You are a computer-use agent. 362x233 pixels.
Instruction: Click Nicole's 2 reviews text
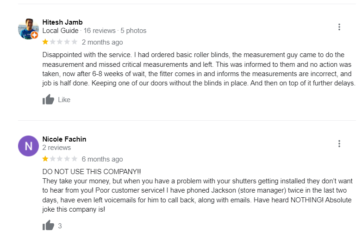(56, 148)
